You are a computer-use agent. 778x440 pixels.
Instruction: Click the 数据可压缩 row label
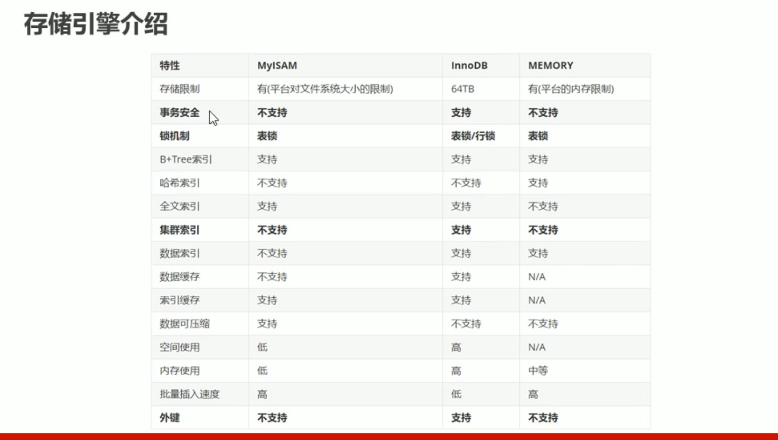pos(184,324)
